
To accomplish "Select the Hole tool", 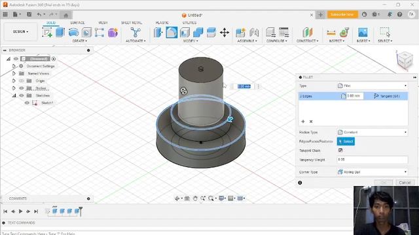I will (86, 33).
